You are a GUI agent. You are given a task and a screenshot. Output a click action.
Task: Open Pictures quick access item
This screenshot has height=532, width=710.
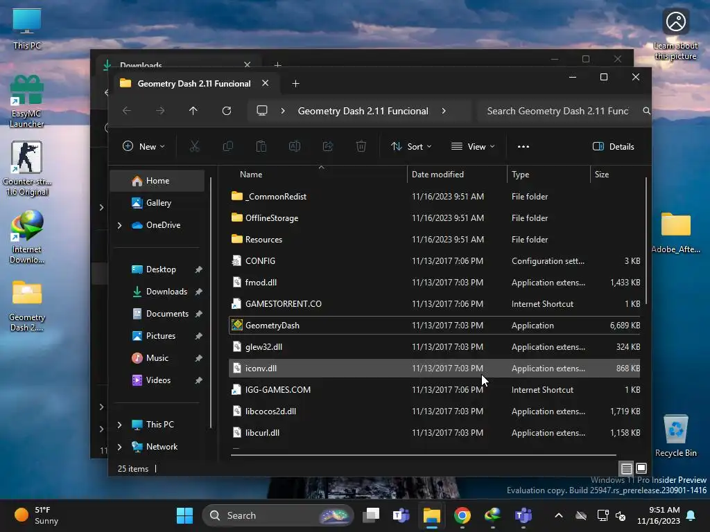pyautogui.click(x=161, y=336)
